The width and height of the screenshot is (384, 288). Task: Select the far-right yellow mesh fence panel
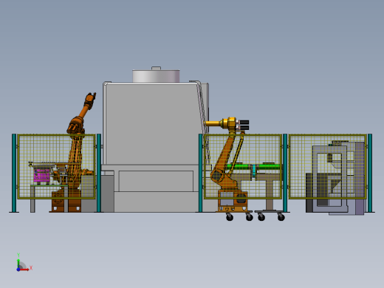(328, 166)
